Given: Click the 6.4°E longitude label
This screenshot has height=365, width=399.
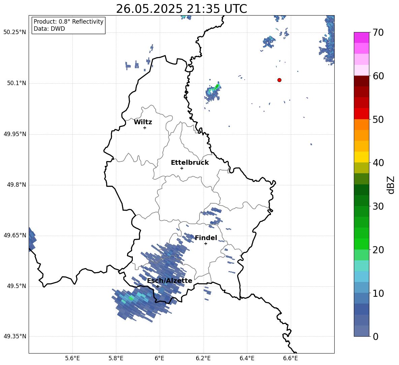Looking at the screenshot, I should (x=247, y=358).
